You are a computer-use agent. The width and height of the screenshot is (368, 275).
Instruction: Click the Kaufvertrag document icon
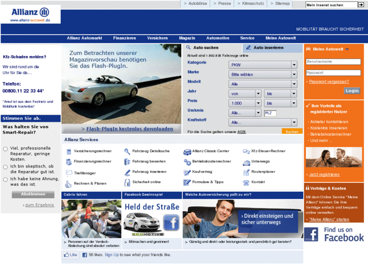[x=187, y=173]
